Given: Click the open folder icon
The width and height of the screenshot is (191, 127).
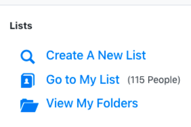Looking at the screenshot, I should pos(29,105).
